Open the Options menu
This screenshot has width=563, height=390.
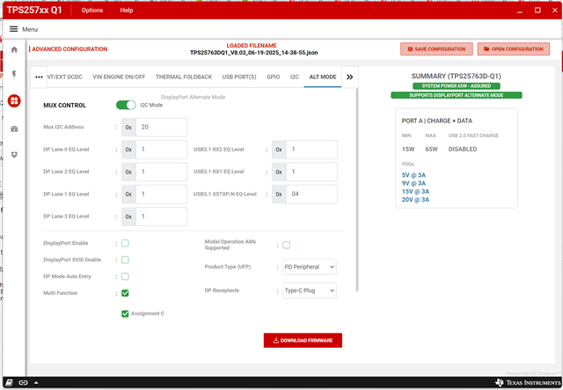pos(91,10)
